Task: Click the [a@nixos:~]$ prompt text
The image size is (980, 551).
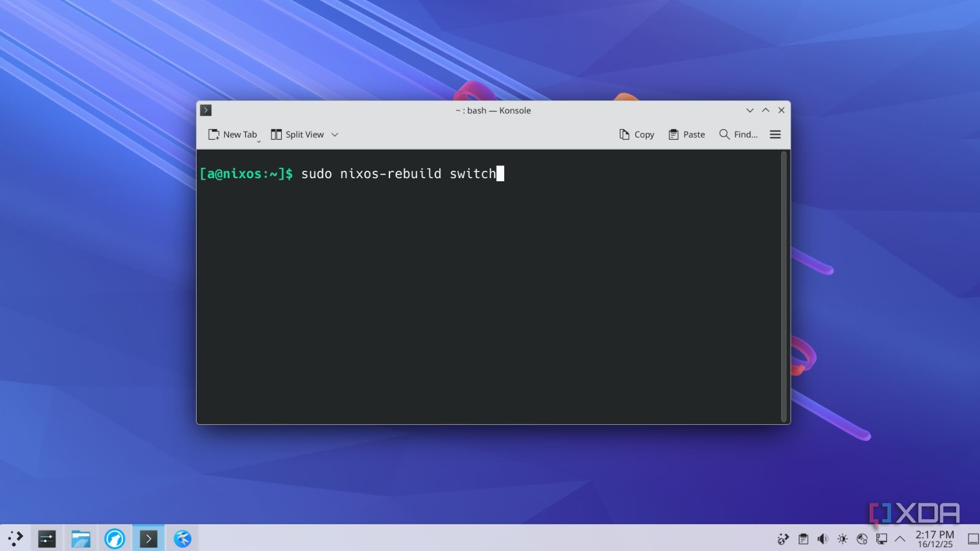Action: tap(246, 174)
